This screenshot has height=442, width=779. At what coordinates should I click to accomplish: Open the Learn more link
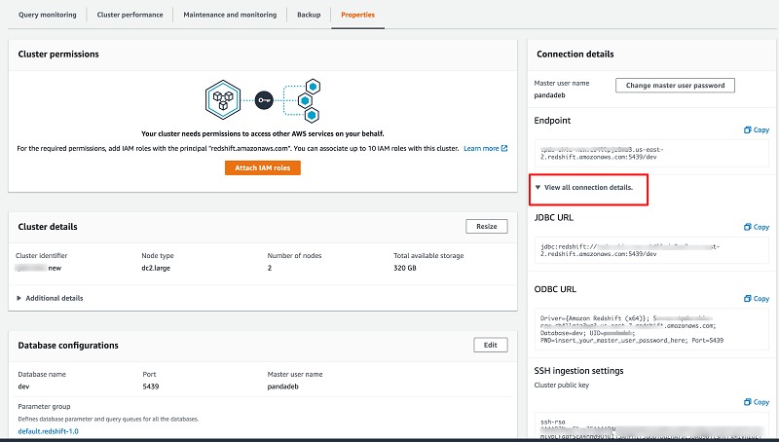click(481, 149)
